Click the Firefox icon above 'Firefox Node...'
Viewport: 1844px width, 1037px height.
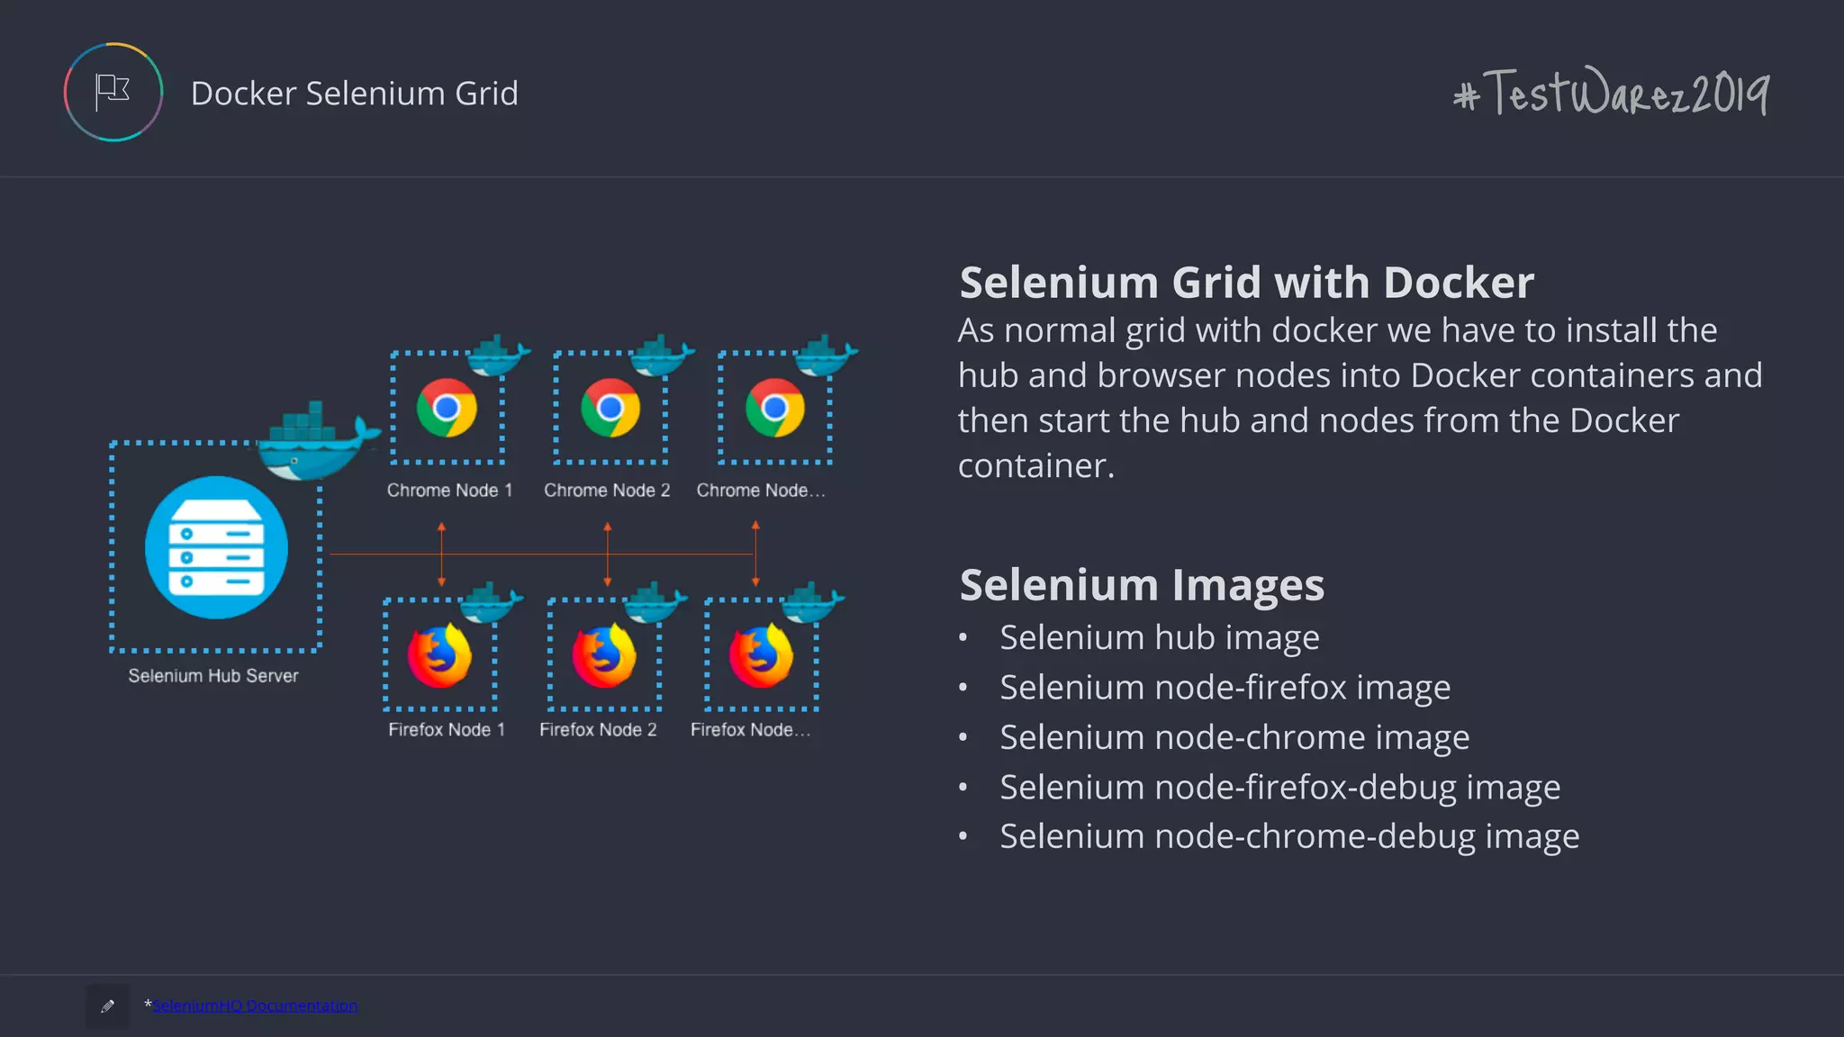coord(761,656)
